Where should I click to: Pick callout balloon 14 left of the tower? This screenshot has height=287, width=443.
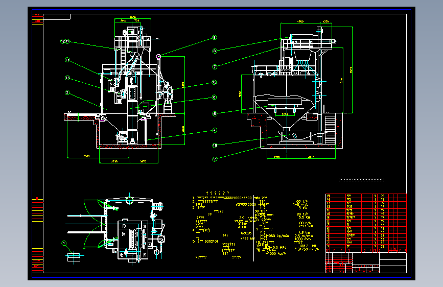tap(67, 60)
